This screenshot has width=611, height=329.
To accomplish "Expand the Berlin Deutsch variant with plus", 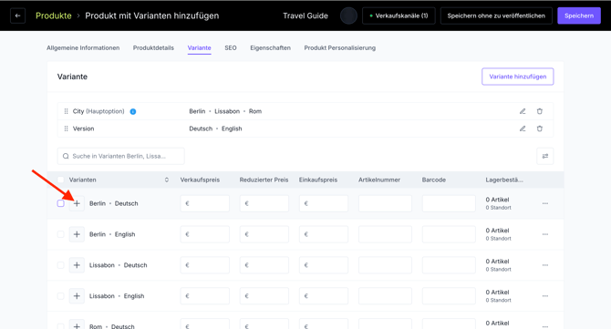I will tap(77, 203).
